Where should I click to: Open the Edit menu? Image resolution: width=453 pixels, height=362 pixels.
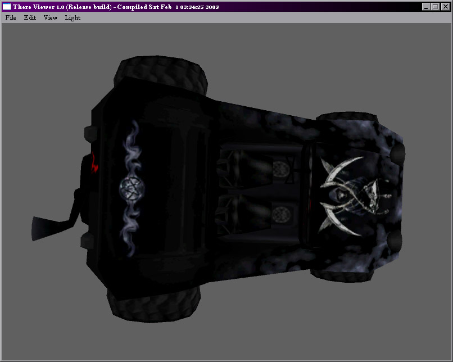tap(30, 17)
